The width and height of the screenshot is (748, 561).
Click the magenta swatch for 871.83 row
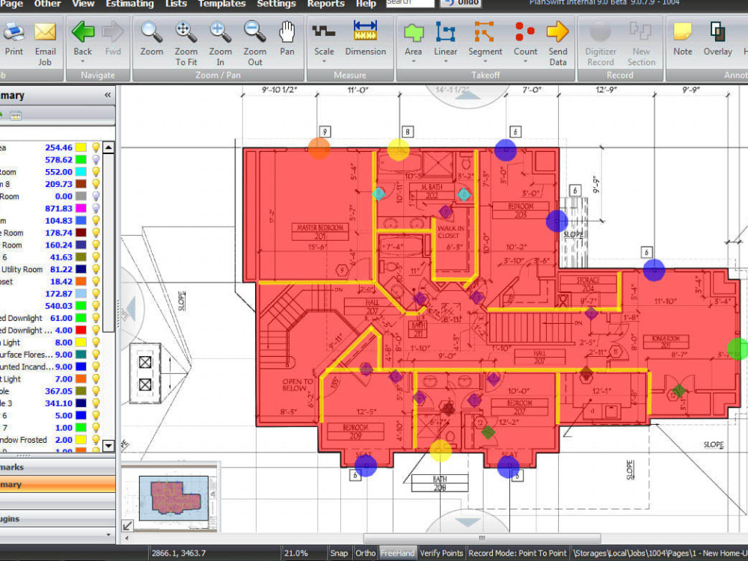81,209
